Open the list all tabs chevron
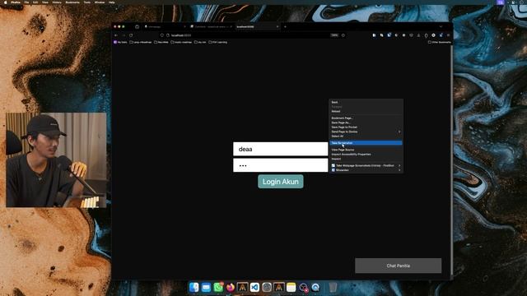This screenshot has width=527, height=296. (441, 26)
